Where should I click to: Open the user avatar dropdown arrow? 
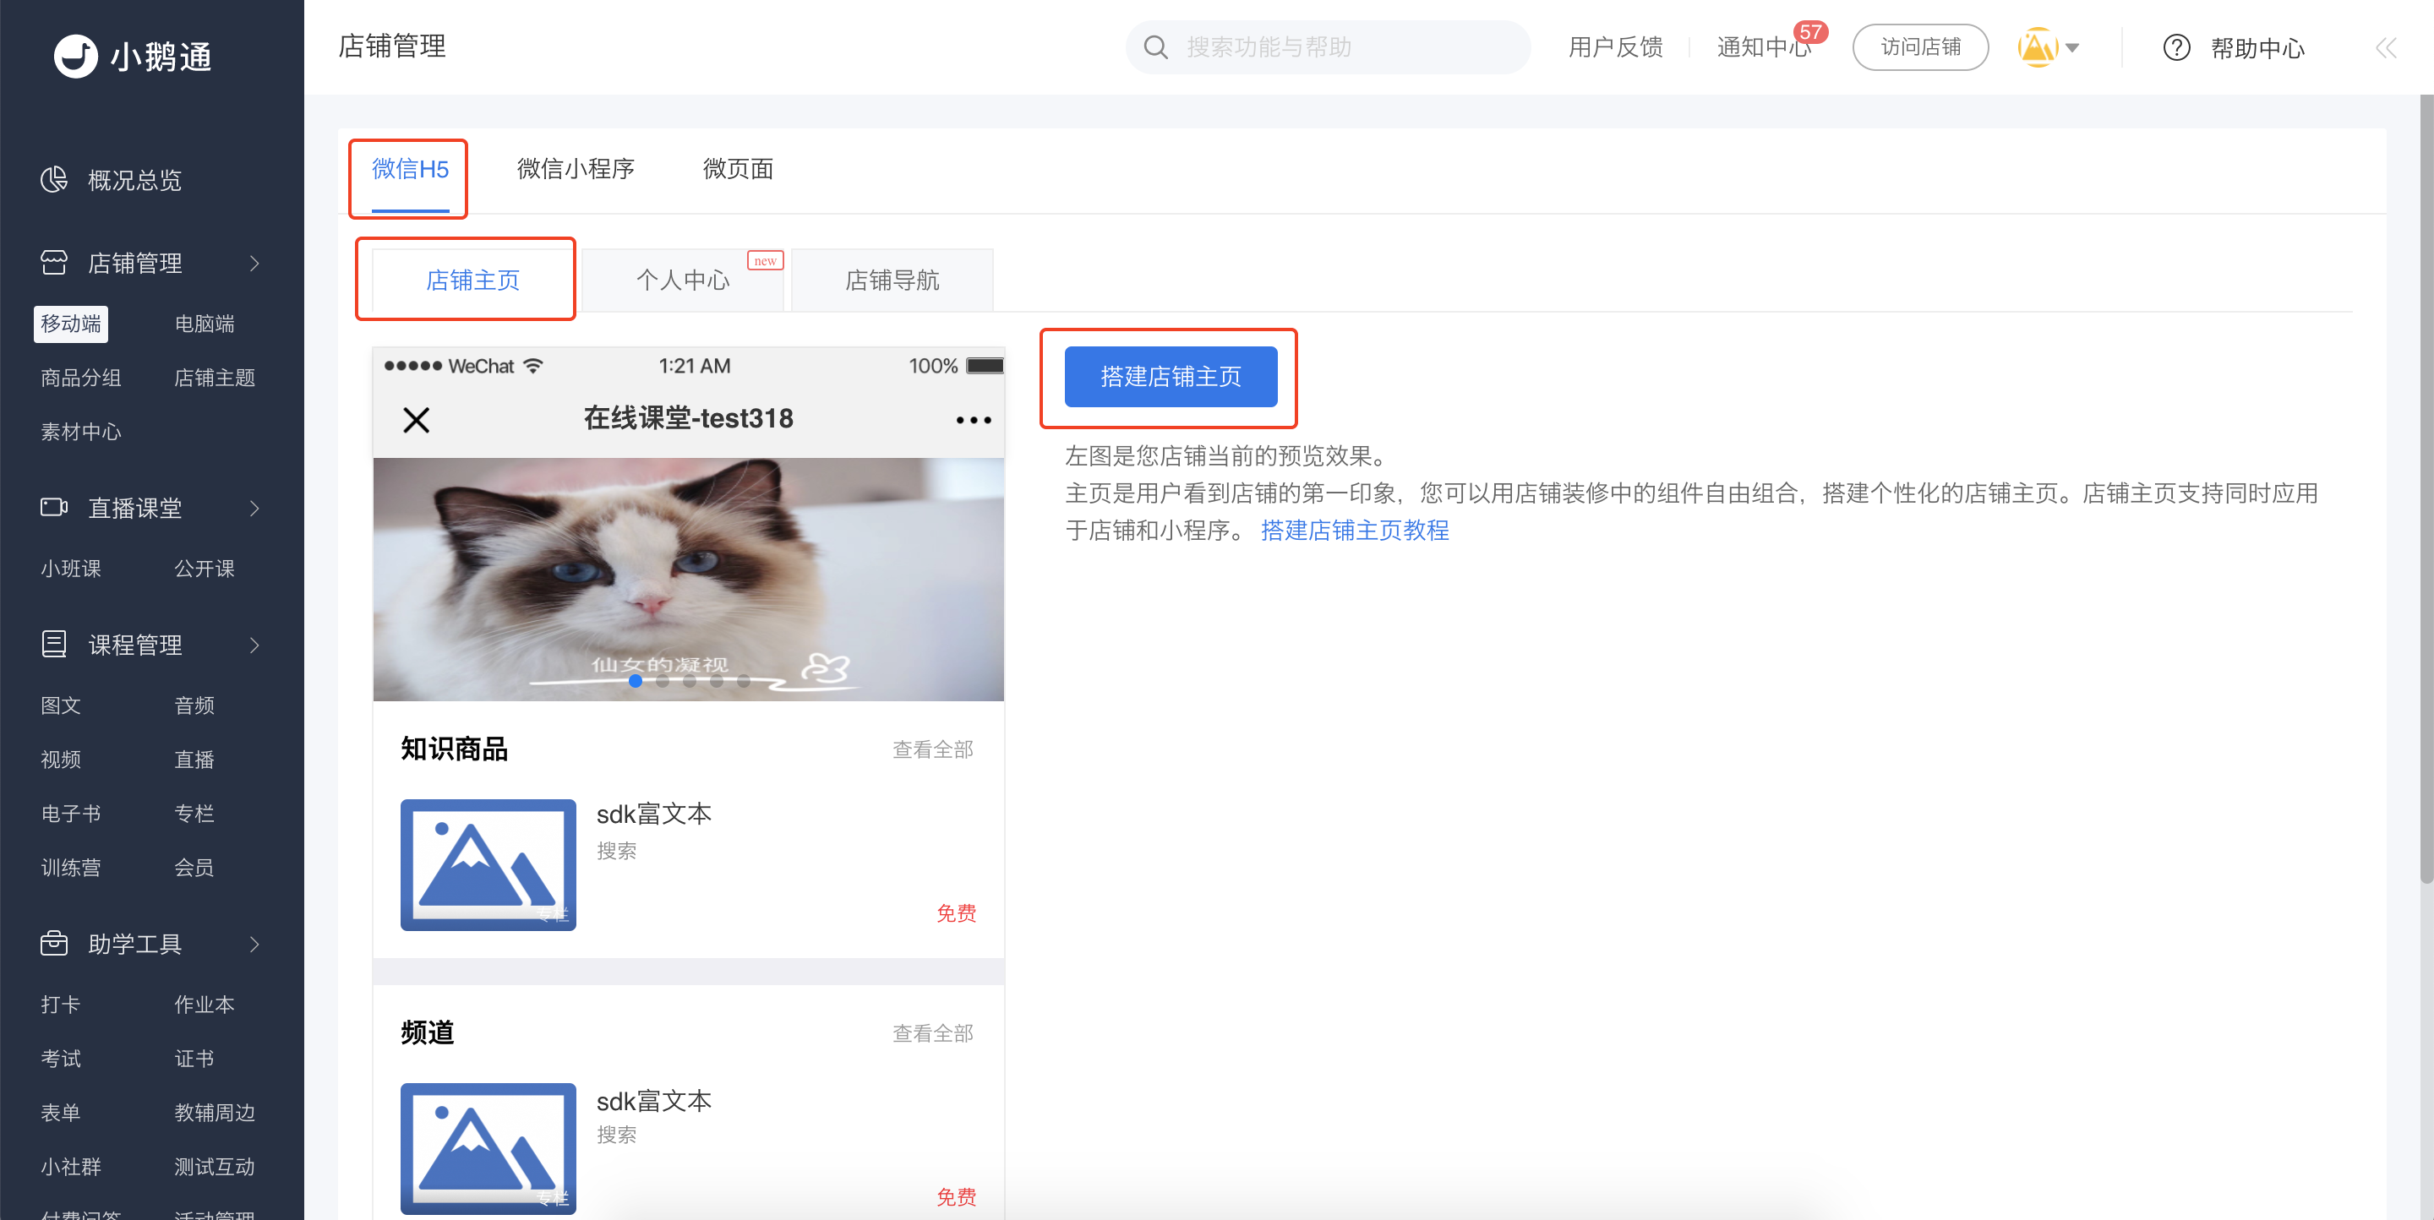(x=2073, y=47)
